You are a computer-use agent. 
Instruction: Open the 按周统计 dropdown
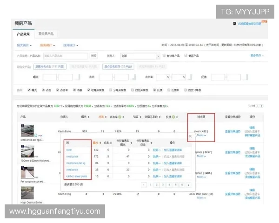(47, 46)
